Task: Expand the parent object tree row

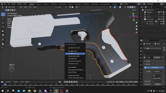Action: pyautogui.click(x=145, y=21)
